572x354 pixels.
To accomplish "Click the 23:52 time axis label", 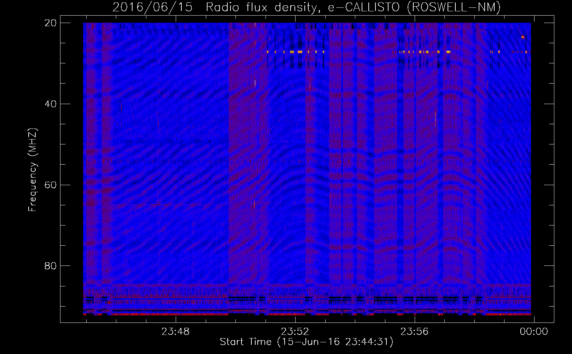I will click(295, 331).
